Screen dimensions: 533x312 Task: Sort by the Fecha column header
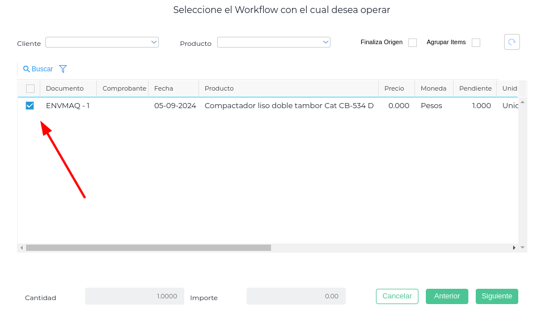point(164,88)
